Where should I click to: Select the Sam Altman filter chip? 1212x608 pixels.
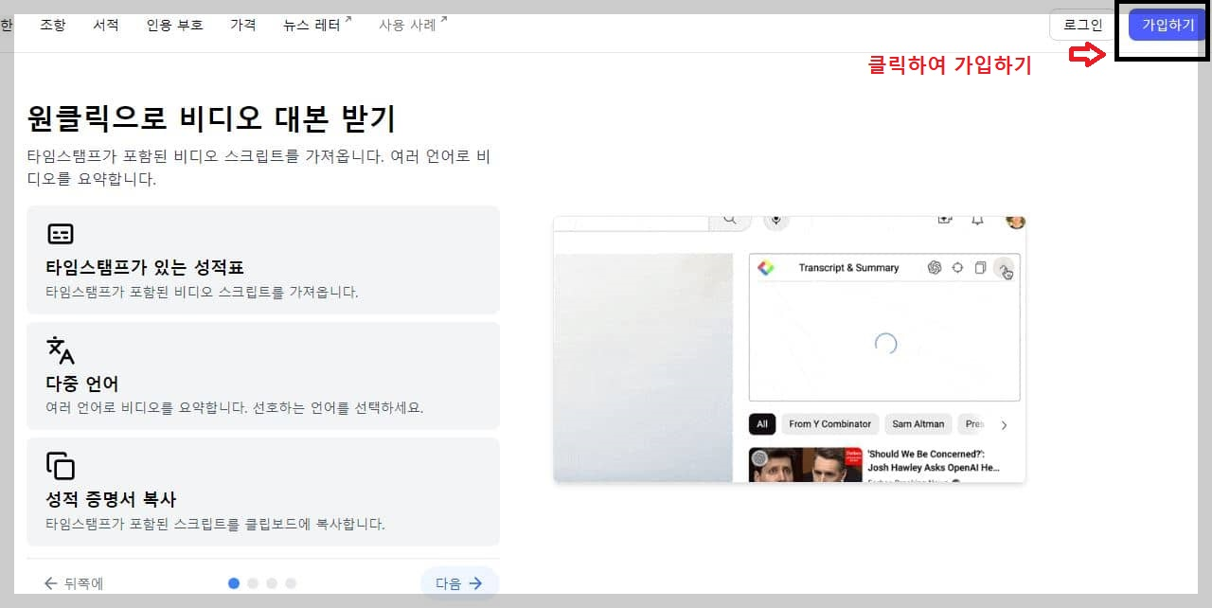918,424
